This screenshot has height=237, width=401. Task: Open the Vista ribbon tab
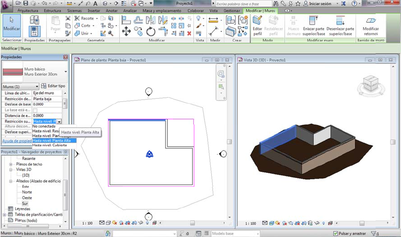click(x=214, y=11)
